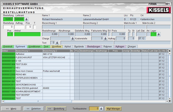Screen dimensions: 173x112
Task: Click the VON LETZTER WOCHE cell
Action: [56, 57]
